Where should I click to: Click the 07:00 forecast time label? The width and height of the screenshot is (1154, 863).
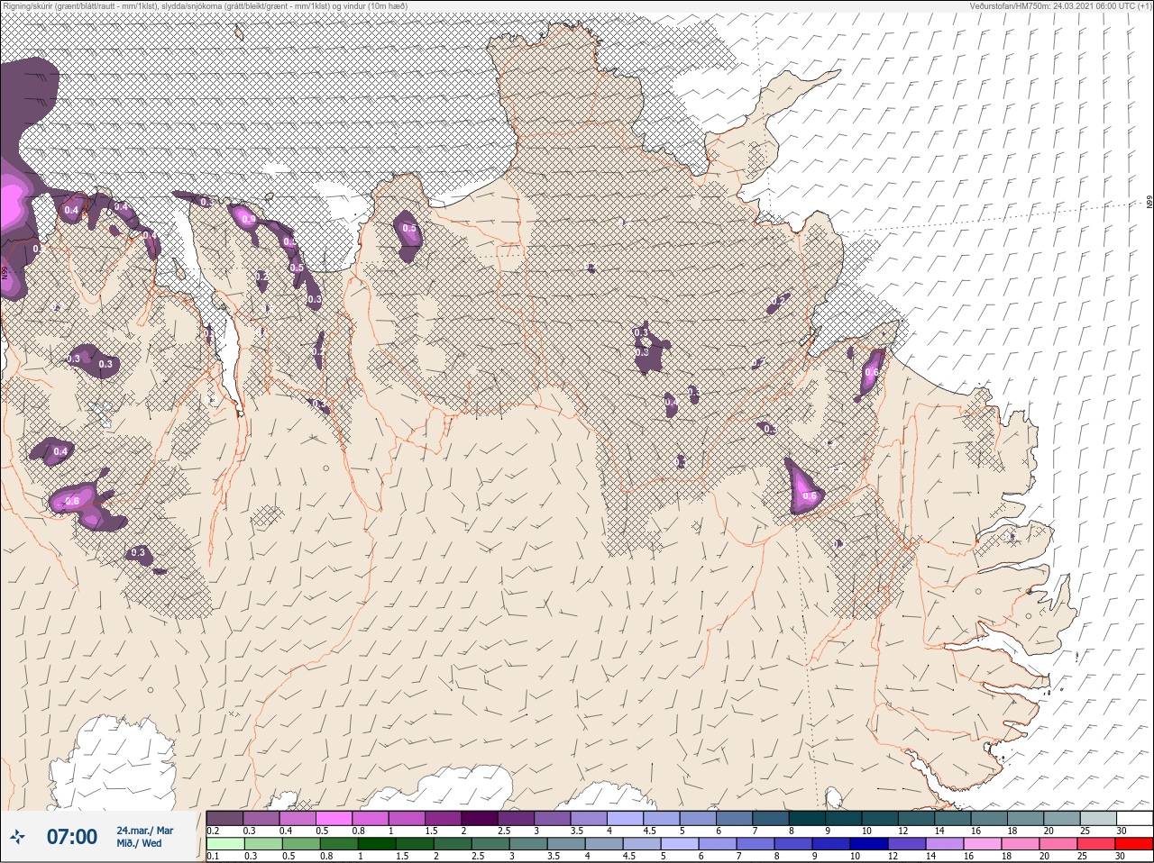[x=72, y=837]
